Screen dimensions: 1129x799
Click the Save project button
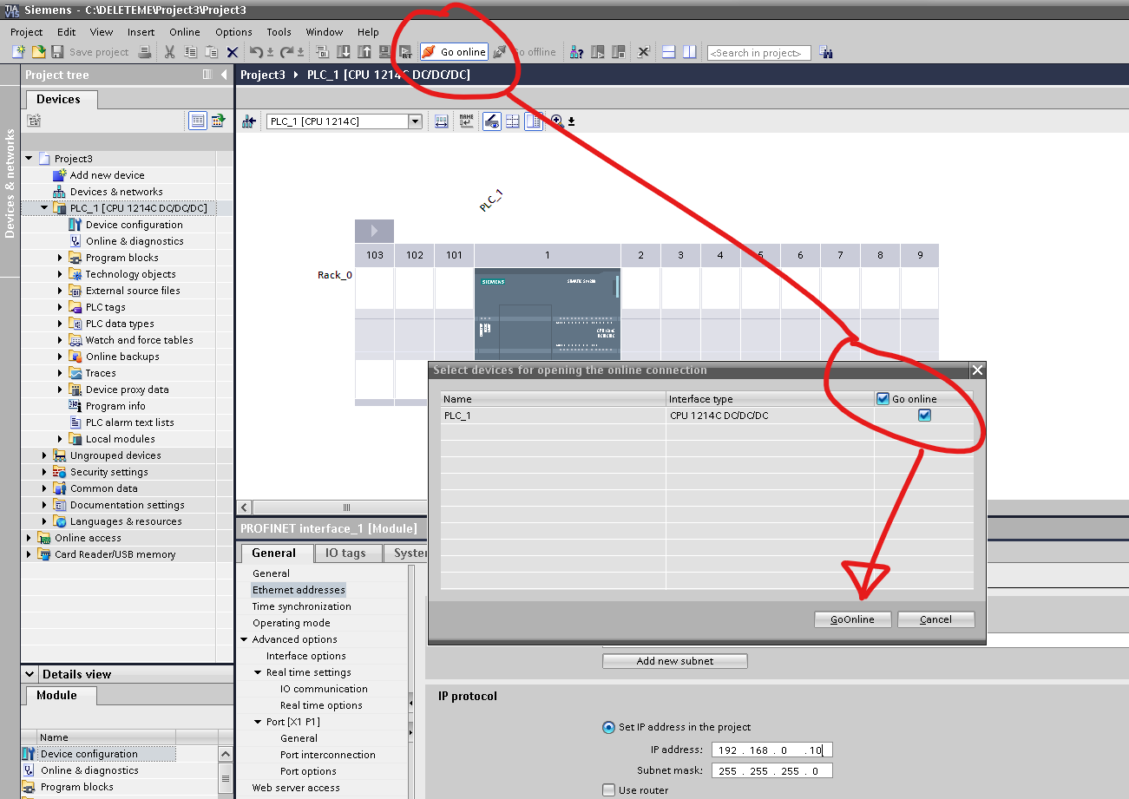[x=89, y=52]
